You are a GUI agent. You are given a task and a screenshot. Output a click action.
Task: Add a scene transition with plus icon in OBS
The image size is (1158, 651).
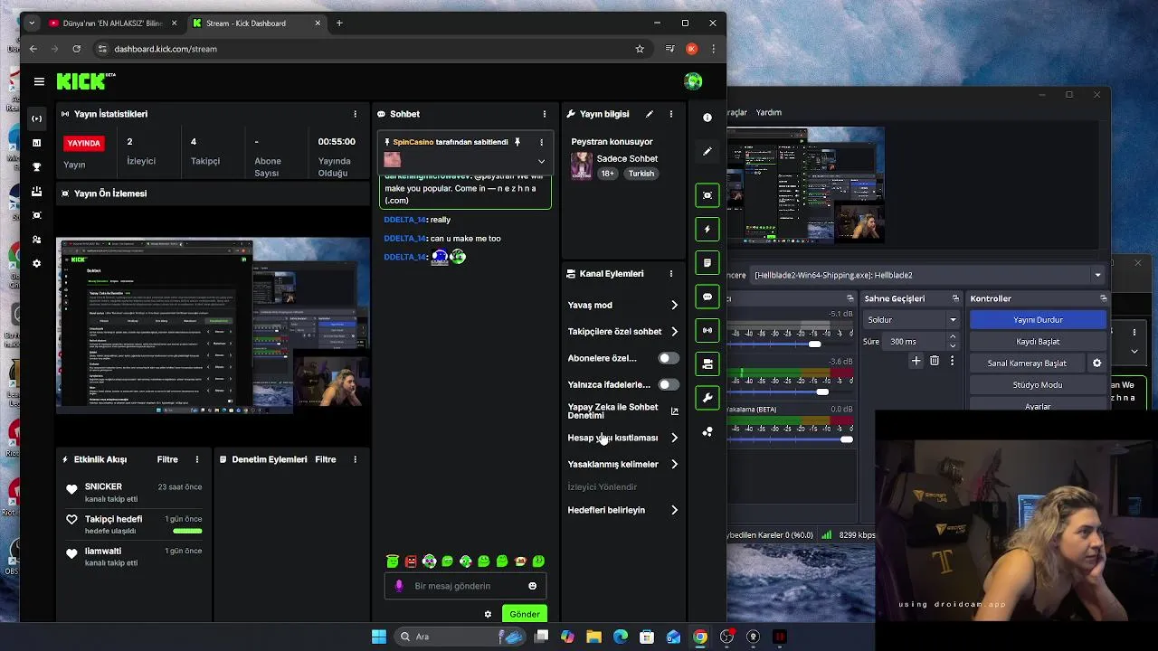tap(916, 361)
